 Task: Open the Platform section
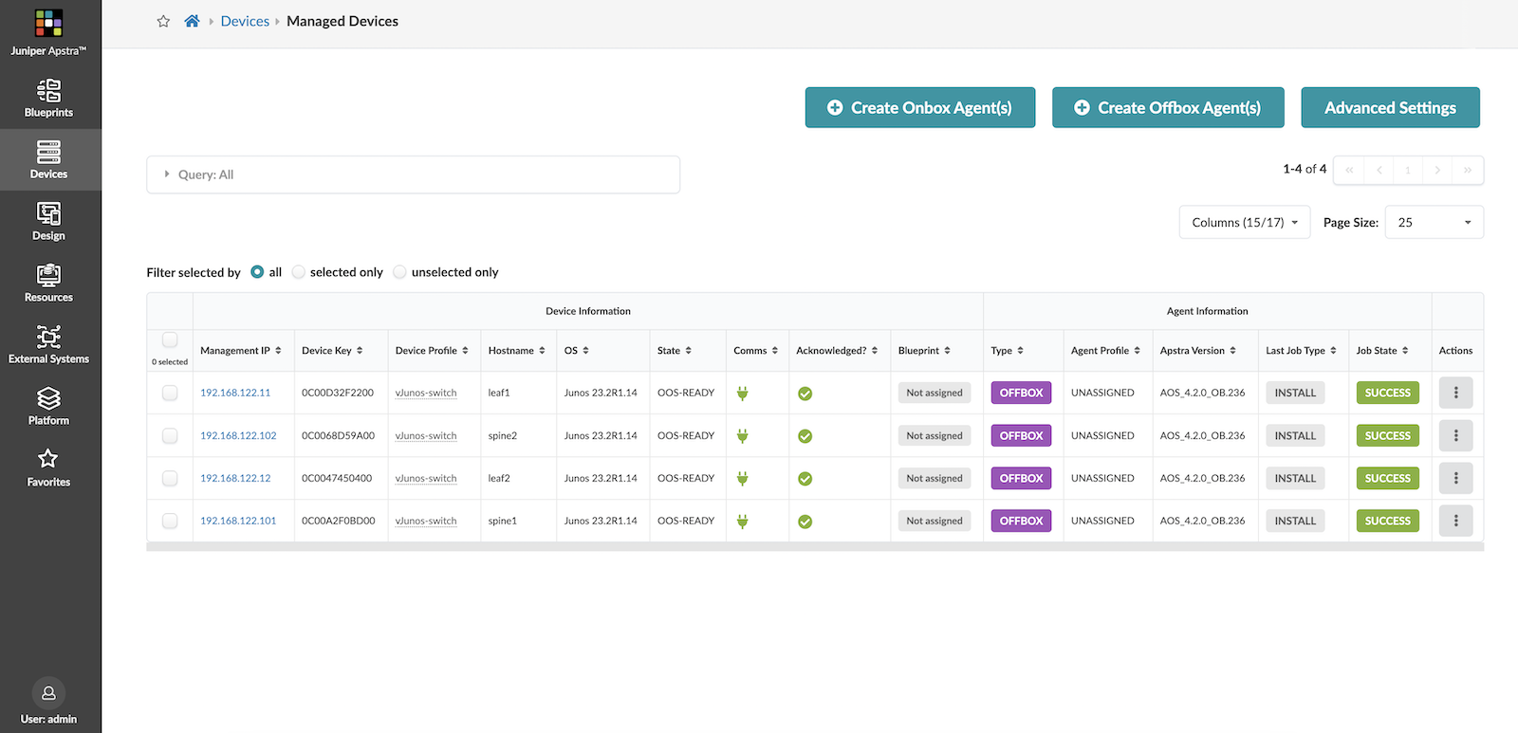pos(49,407)
